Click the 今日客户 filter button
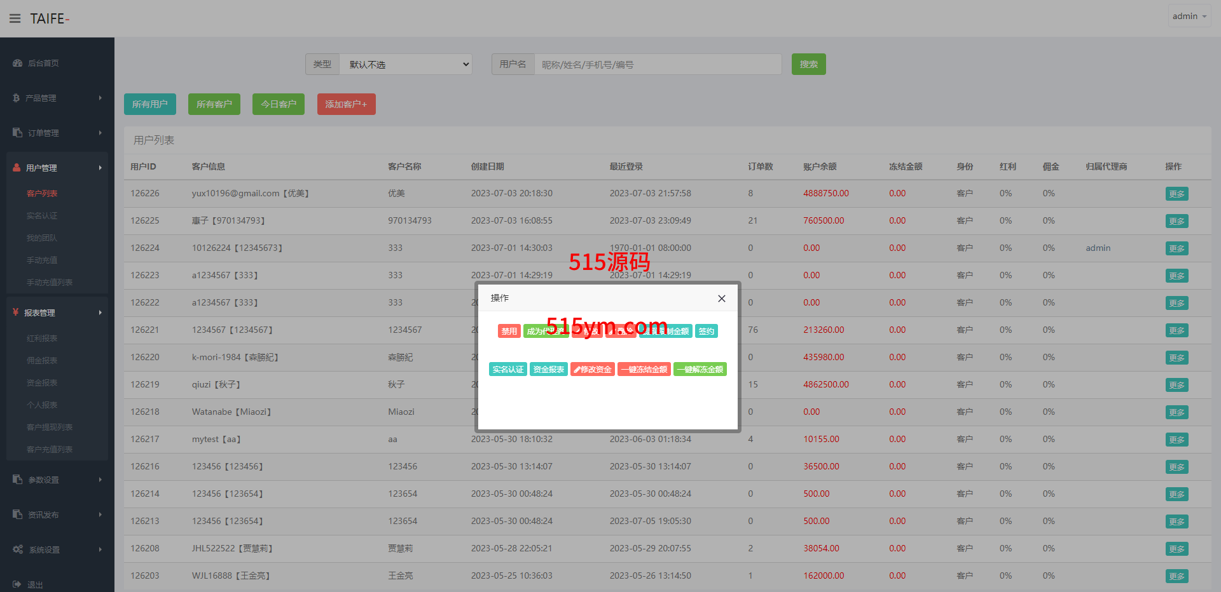1221x592 pixels. click(278, 104)
